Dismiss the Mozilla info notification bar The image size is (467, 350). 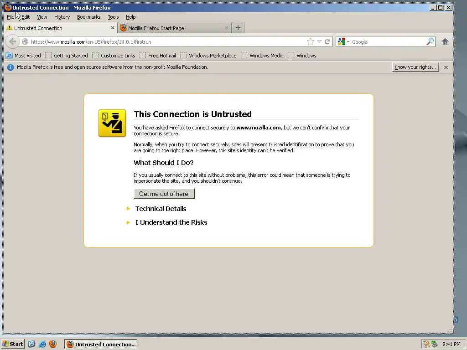(x=446, y=67)
